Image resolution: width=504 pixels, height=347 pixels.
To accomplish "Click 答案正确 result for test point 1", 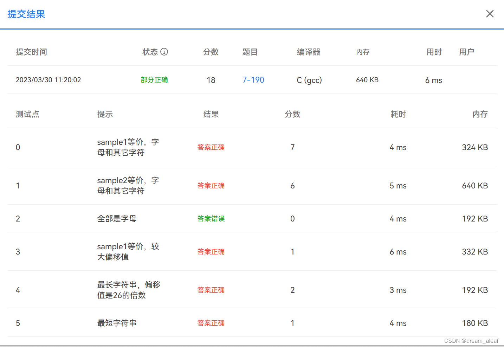I will [x=211, y=186].
